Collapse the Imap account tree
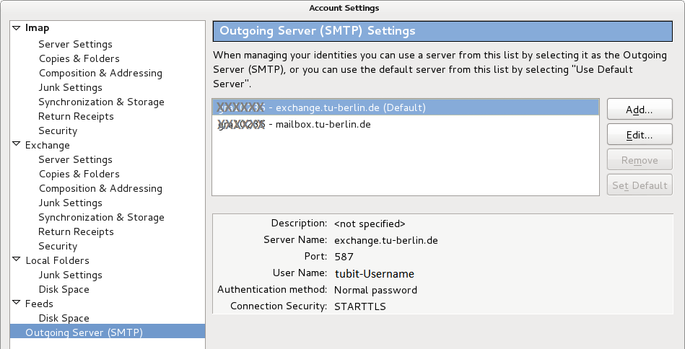Viewport: 685px width, 349px height. [x=17, y=28]
